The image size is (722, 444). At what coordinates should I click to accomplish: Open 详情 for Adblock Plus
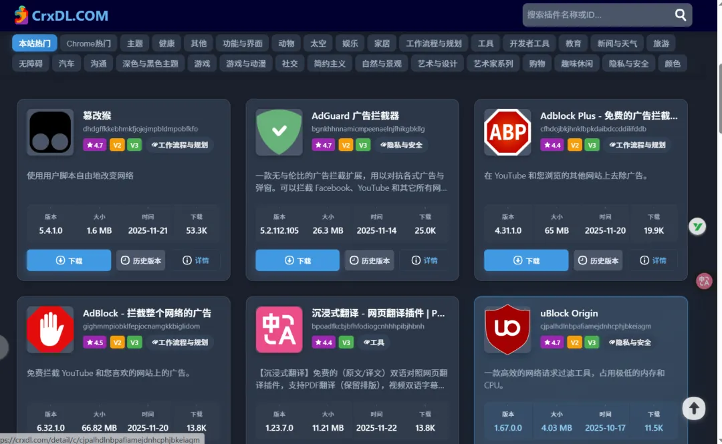653,260
